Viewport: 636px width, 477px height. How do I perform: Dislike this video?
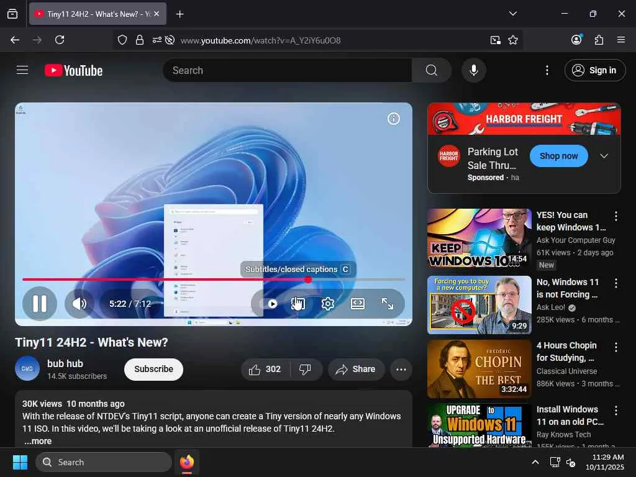[306, 369]
